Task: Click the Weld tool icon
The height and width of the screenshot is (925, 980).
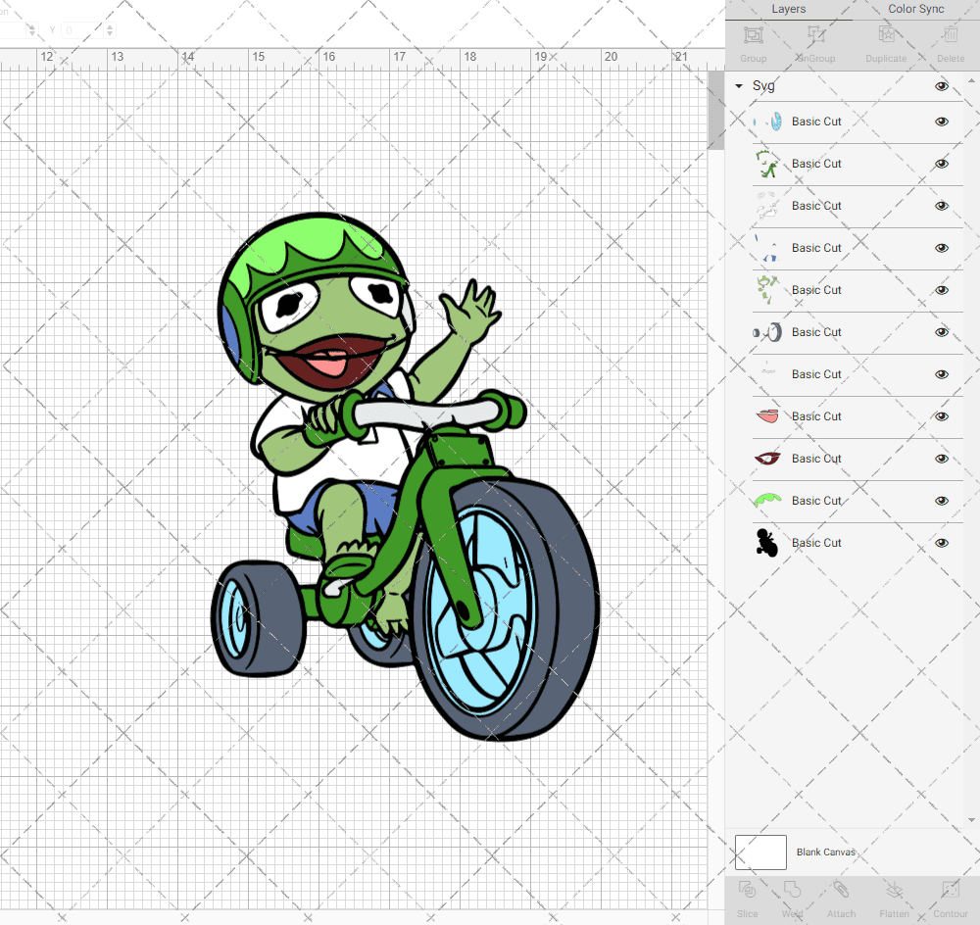Action: point(792,890)
